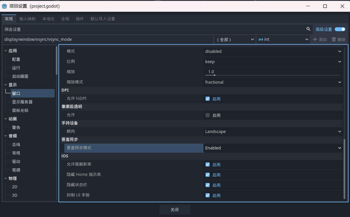Uncheck 隐藏状态栏 checkbox

click(x=208, y=185)
